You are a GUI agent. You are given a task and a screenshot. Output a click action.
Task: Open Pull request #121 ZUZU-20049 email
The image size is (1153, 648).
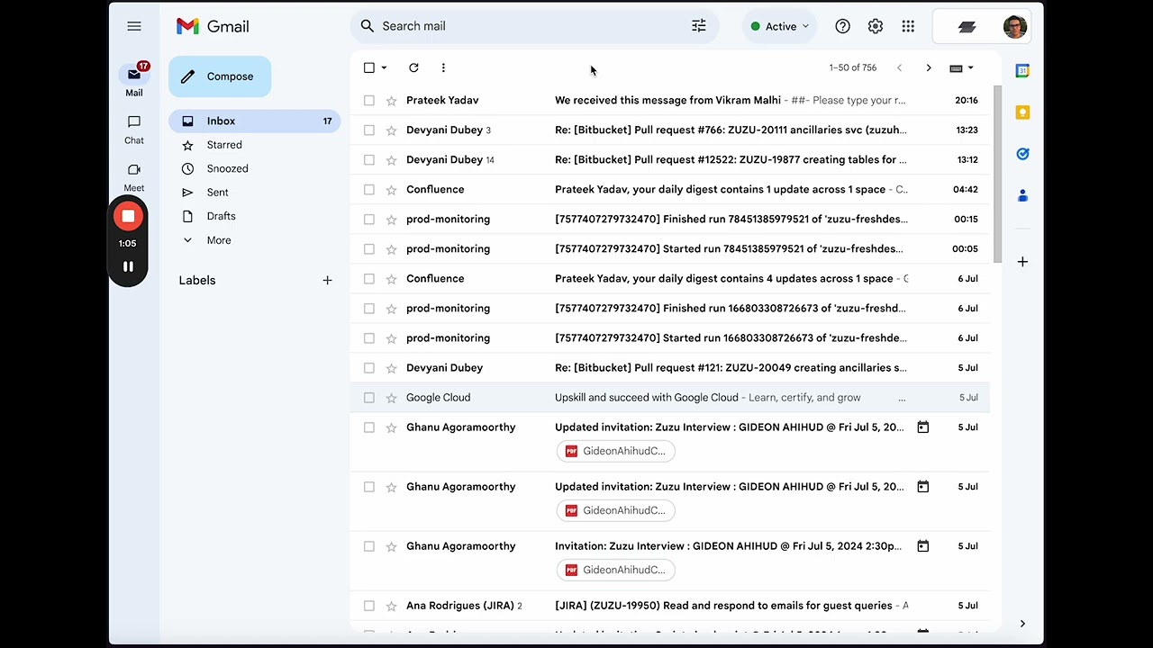click(x=671, y=368)
